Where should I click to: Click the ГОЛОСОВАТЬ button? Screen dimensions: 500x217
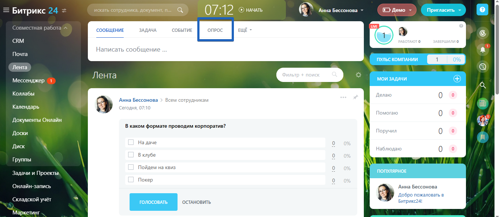point(153,202)
